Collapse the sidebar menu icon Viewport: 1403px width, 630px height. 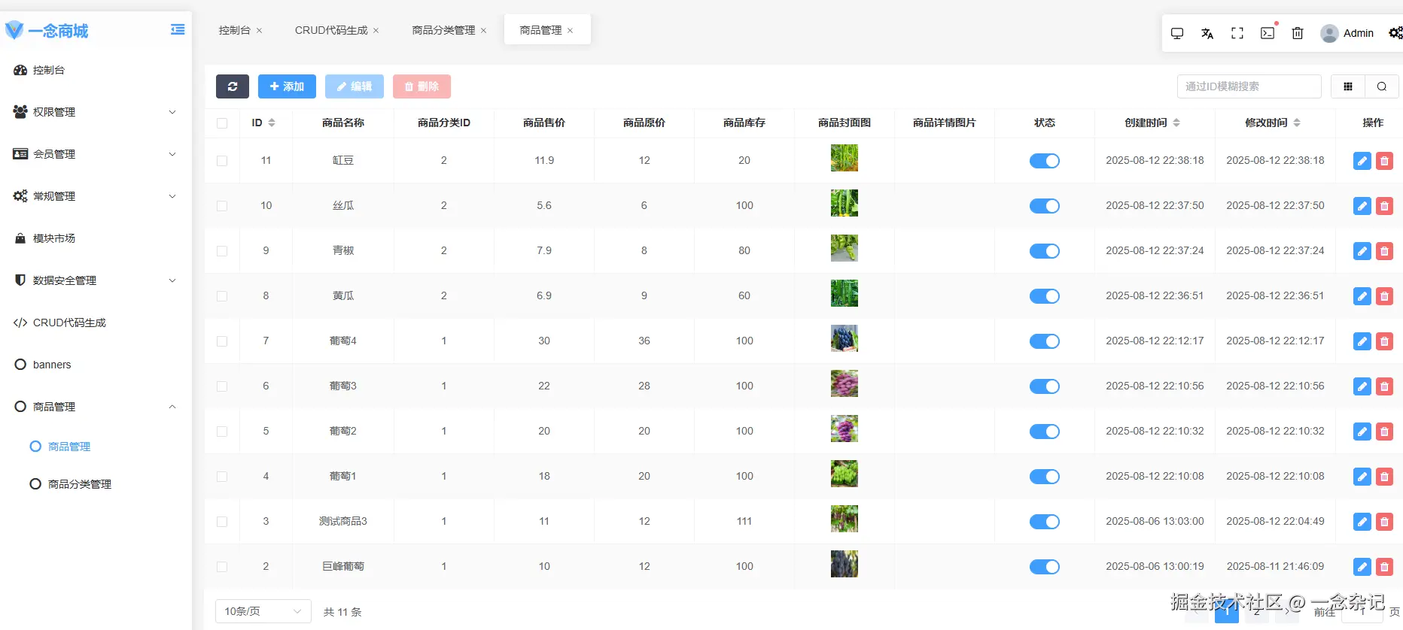click(178, 29)
